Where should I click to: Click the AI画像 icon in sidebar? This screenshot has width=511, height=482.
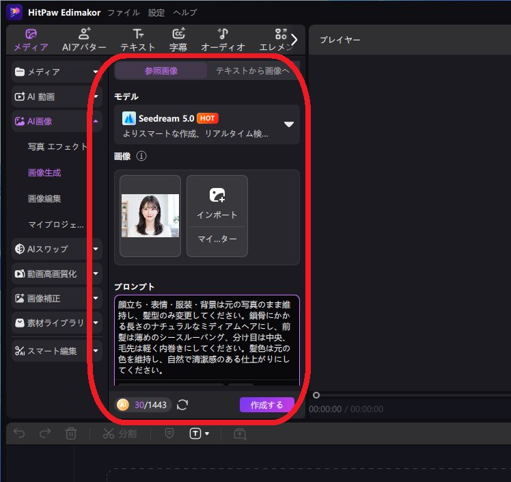tap(20, 121)
